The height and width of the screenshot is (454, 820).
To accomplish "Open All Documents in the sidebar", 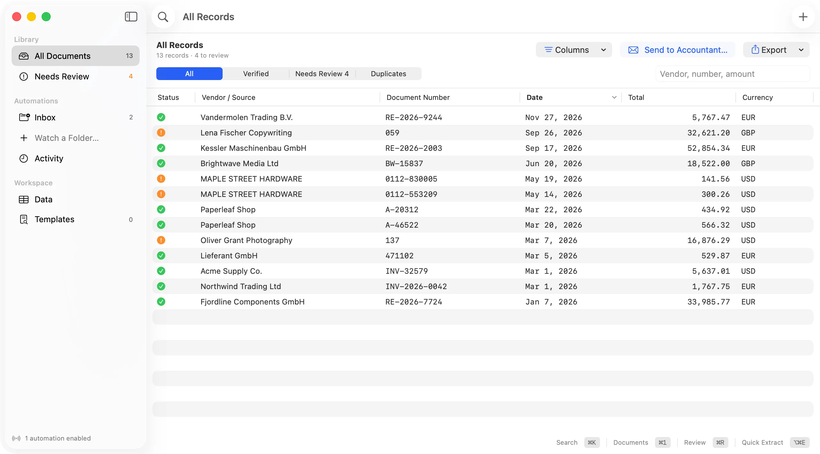I will click(76, 56).
